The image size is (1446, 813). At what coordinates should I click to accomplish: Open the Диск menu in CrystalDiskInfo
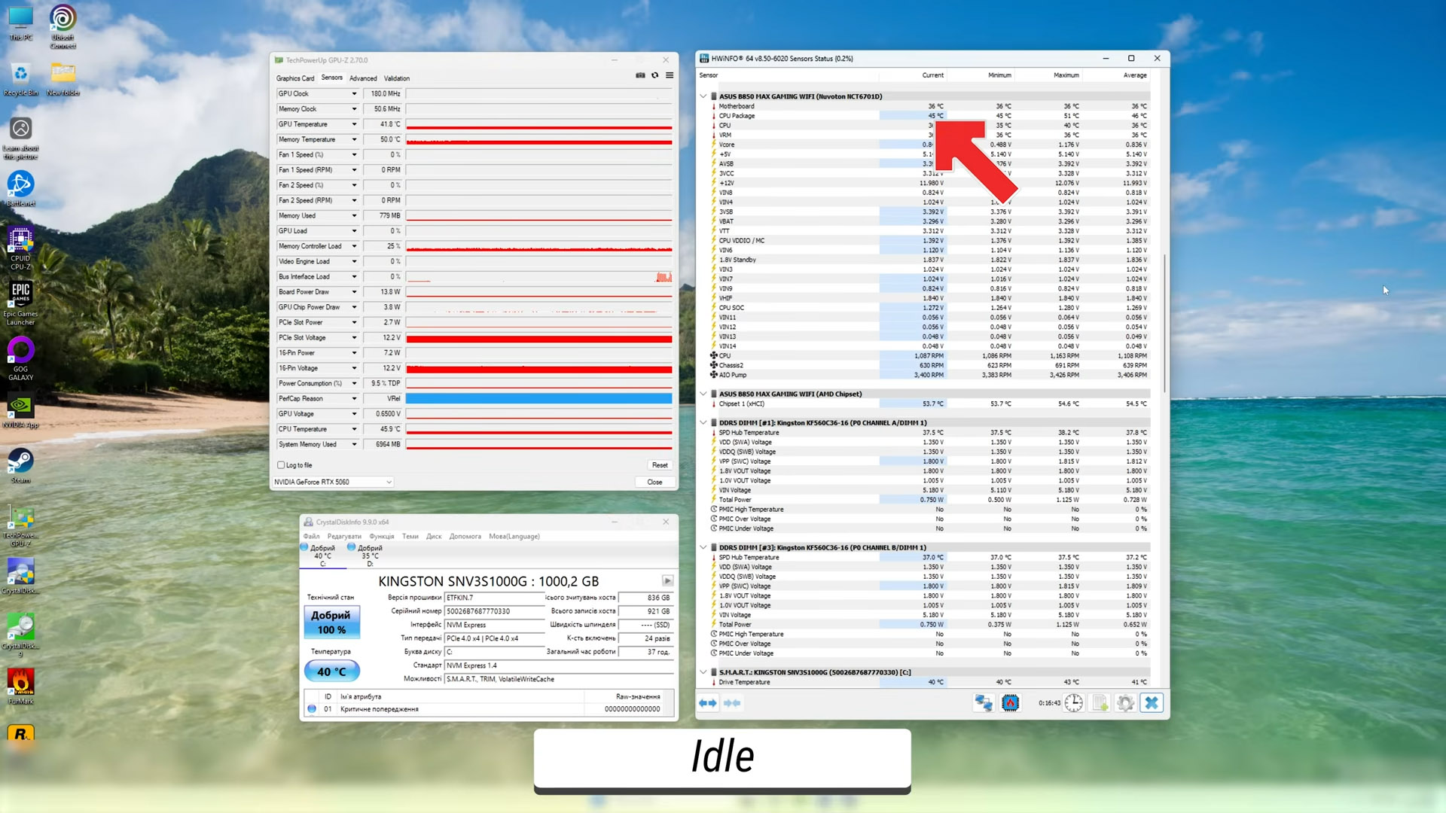point(434,537)
